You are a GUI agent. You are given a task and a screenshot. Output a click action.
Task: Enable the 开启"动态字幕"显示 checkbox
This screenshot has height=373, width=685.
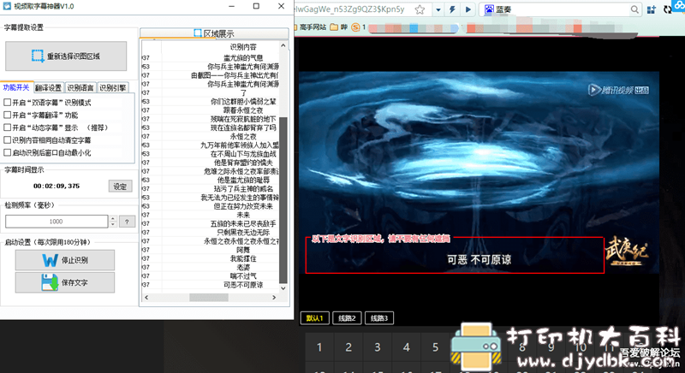8,127
